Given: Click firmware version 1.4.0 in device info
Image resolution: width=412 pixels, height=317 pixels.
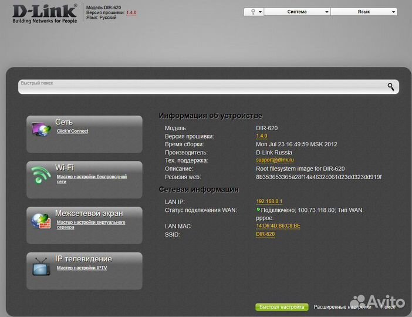Looking at the screenshot, I should (x=261, y=136).
